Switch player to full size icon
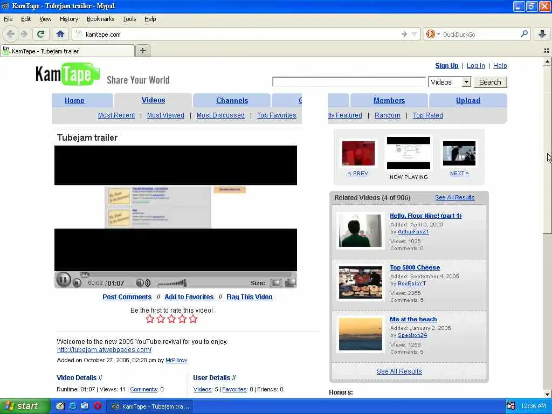Screen dimensions: 552x414 pyautogui.click(x=291, y=283)
